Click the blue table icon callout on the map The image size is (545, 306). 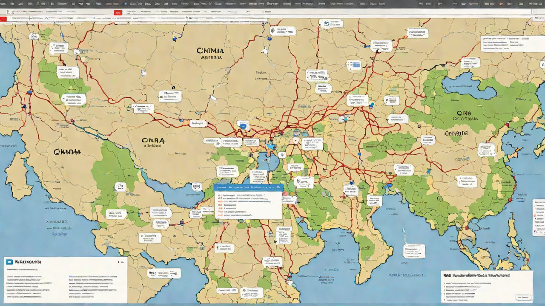coord(354,65)
